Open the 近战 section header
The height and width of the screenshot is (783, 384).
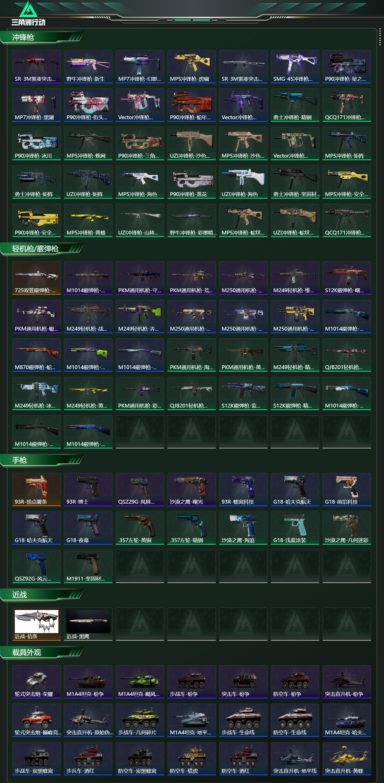tap(19, 595)
